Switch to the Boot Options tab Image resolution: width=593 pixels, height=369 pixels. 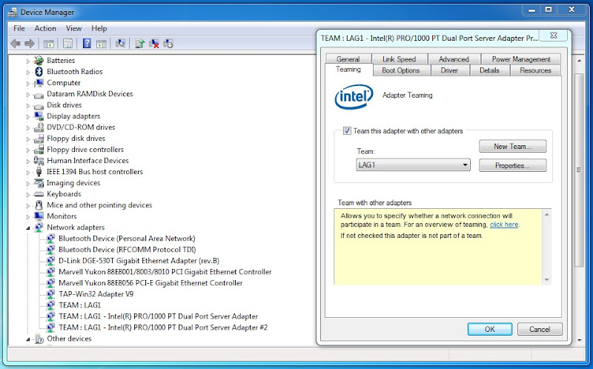pyautogui.click(x=400, y=70)
